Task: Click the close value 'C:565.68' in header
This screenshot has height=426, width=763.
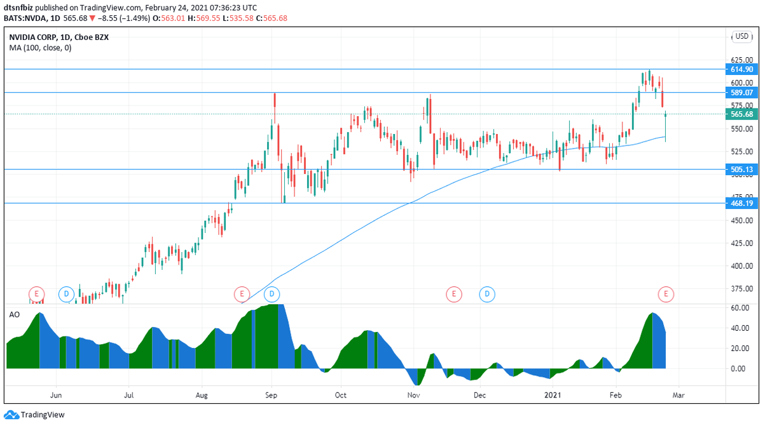Action: click(272, 18)
